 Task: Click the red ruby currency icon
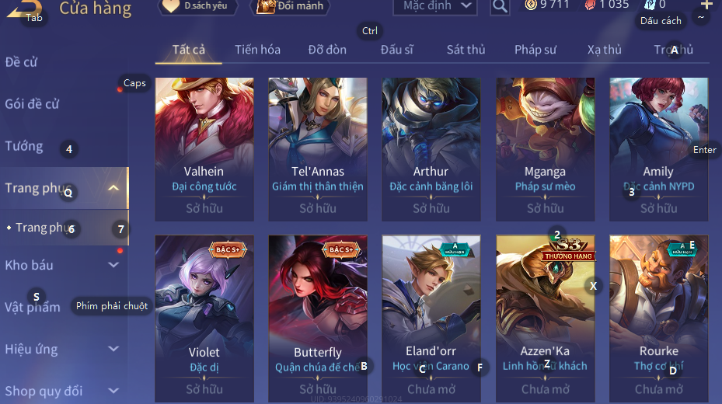click(590, 5)
